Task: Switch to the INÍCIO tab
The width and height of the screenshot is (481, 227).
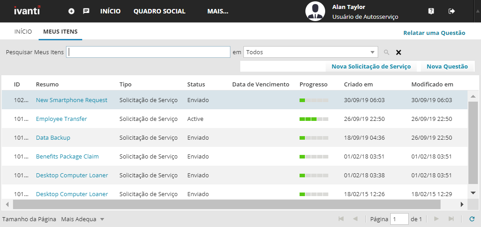Action: (x=23, y=32)
